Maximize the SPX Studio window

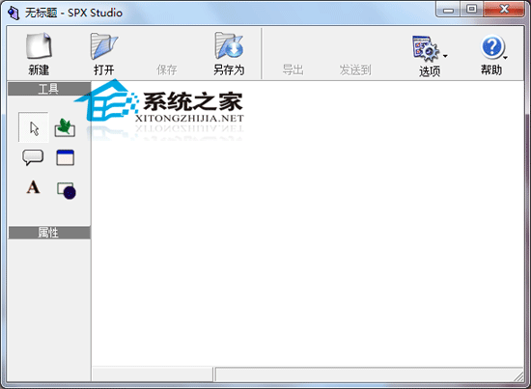(x=471, y=10)
